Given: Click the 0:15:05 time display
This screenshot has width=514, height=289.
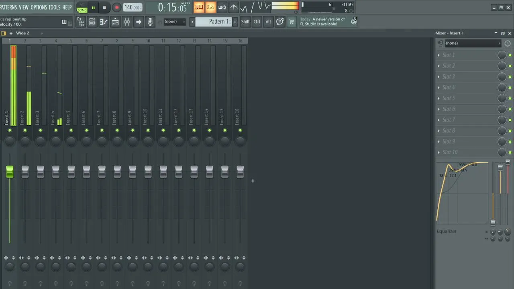Looking at the screenshot, I should pyautogui.click(x=172, y=7).
